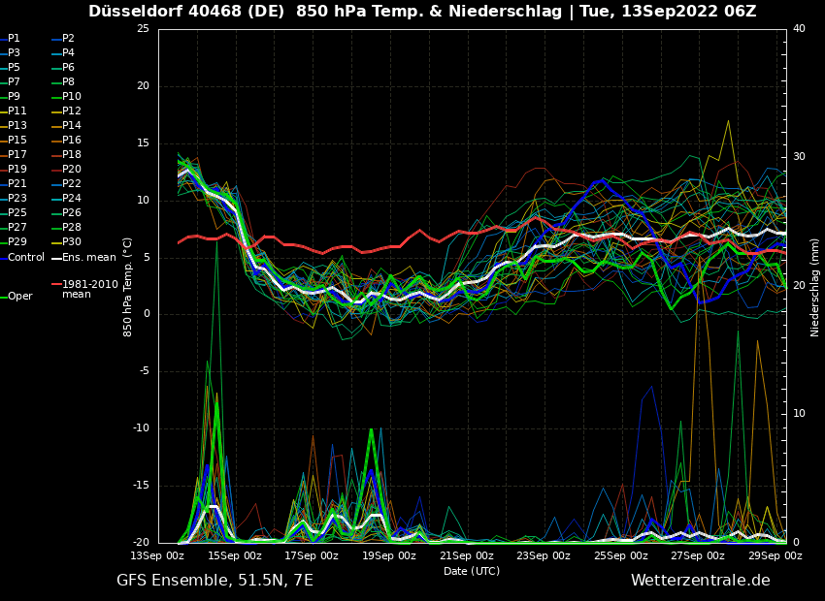Image resolution: width=825 pixels, height=601 pixels.
Task: Click the Oper legend entry
Action: click(x=20, y=297)
